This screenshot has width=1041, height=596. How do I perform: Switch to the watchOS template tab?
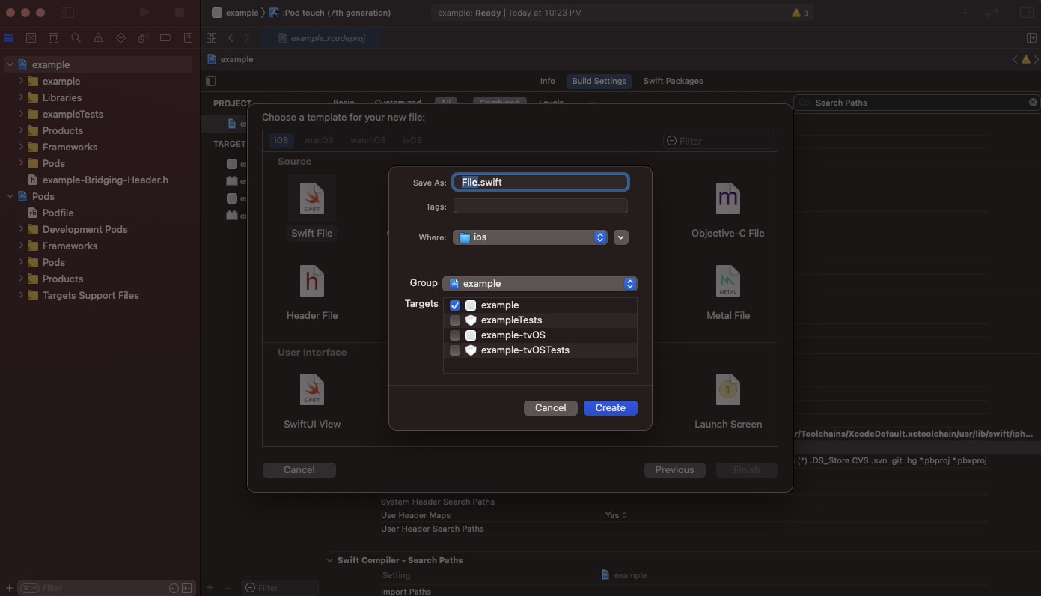[x=367, y=140]
